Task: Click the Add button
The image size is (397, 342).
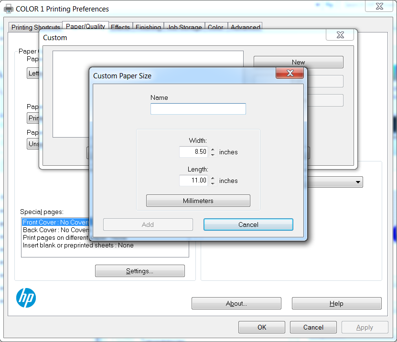Action: (148, 224)
